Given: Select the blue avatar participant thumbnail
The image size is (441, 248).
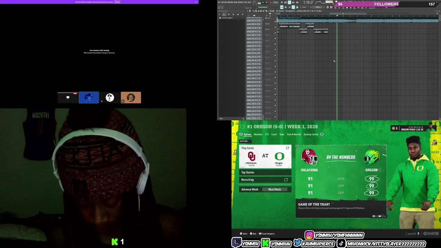Looking at the screenshot, I should click(x=89, y=97).
